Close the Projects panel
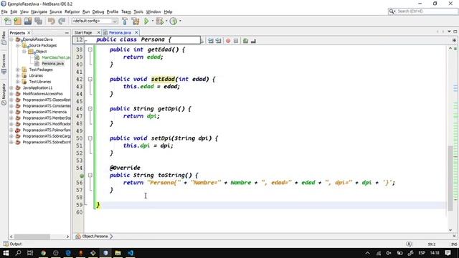459x258 pixels. pos(29,33)
